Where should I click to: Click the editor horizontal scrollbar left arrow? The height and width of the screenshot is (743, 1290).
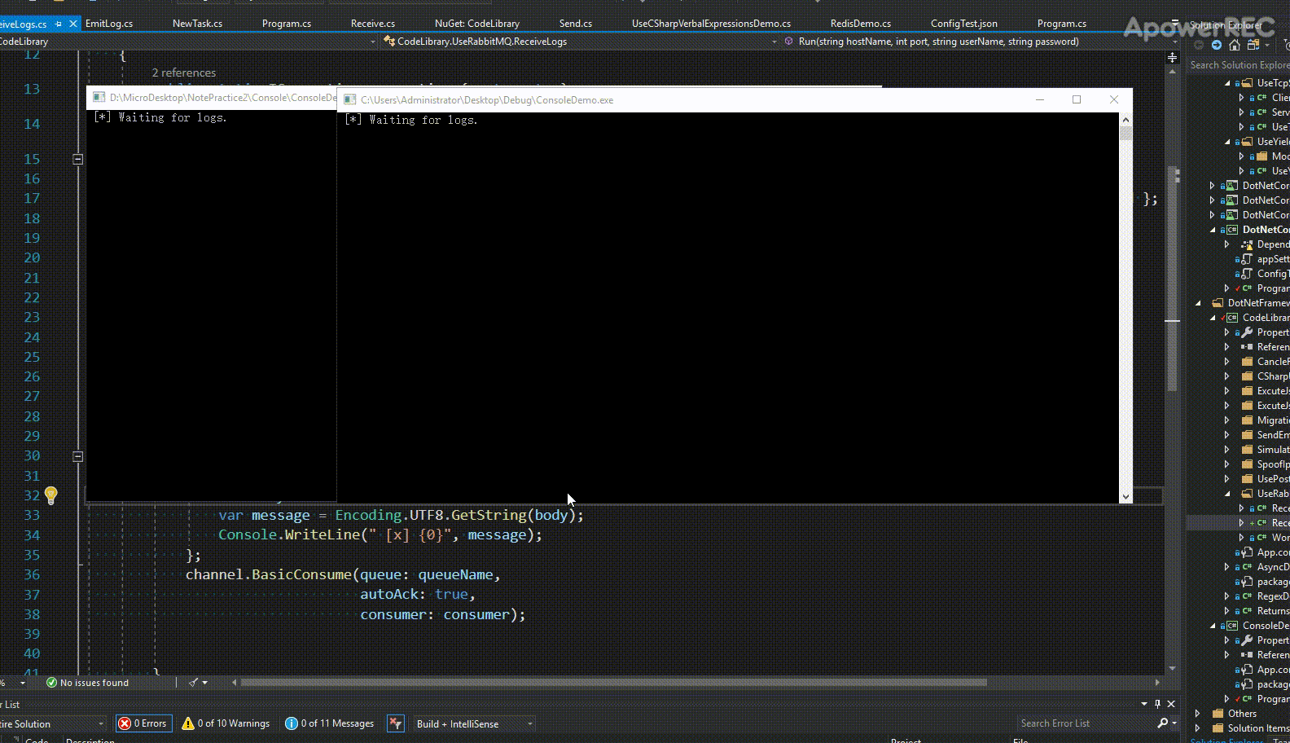click(x=235, y=683)
